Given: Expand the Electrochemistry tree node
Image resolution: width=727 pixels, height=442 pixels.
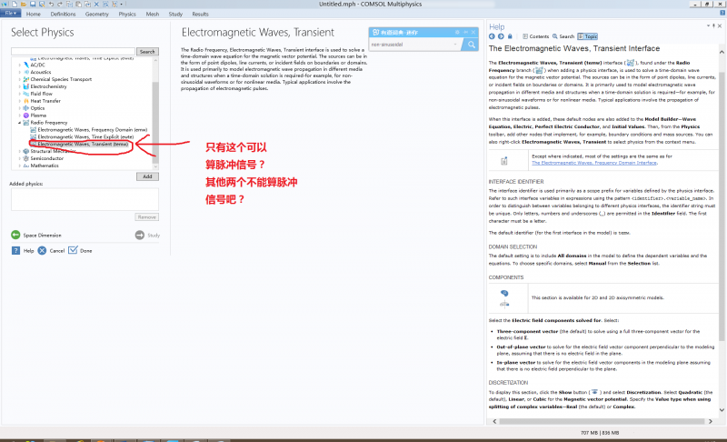Looking at the screenshot, I should click(19, 86).
